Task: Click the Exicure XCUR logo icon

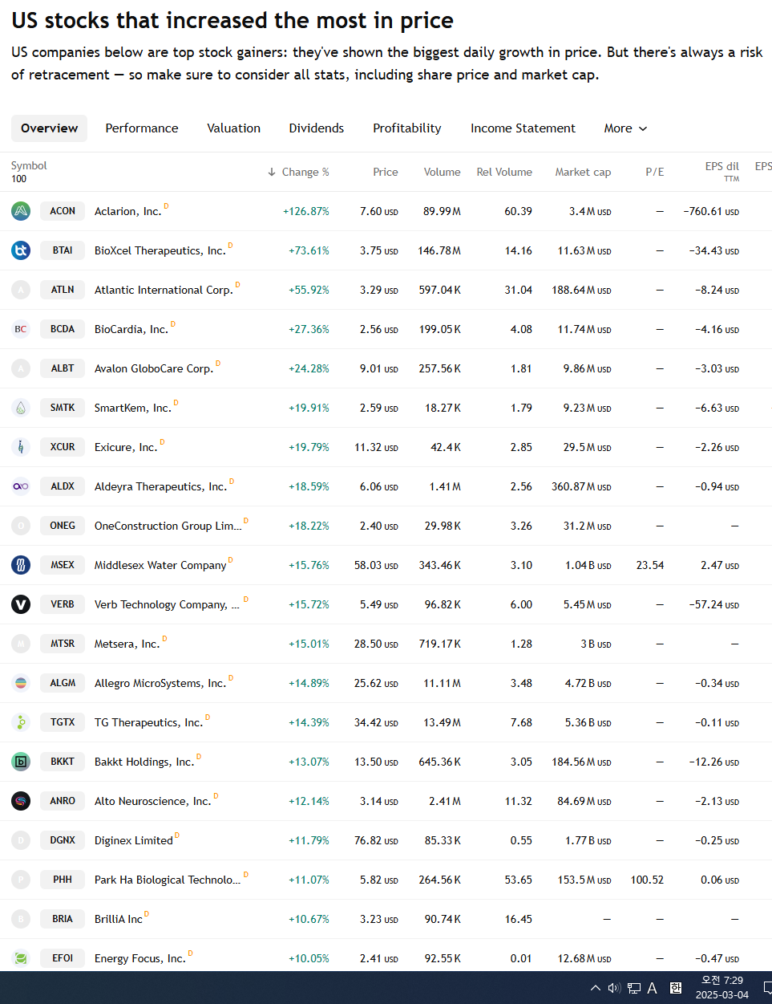Action: tap(21, 447)
